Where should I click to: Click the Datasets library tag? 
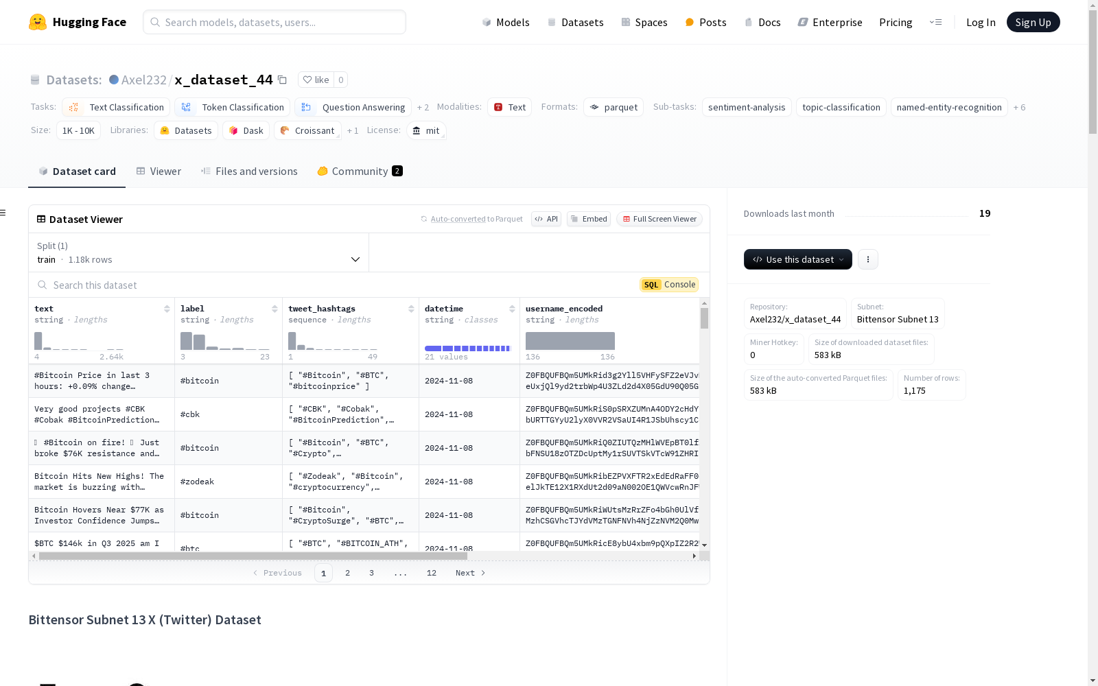[x=186, y=130]
